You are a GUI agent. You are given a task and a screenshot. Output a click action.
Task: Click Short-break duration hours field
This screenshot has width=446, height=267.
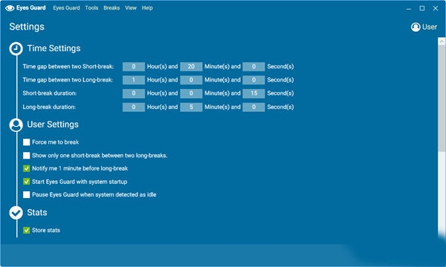pos(134,93)
